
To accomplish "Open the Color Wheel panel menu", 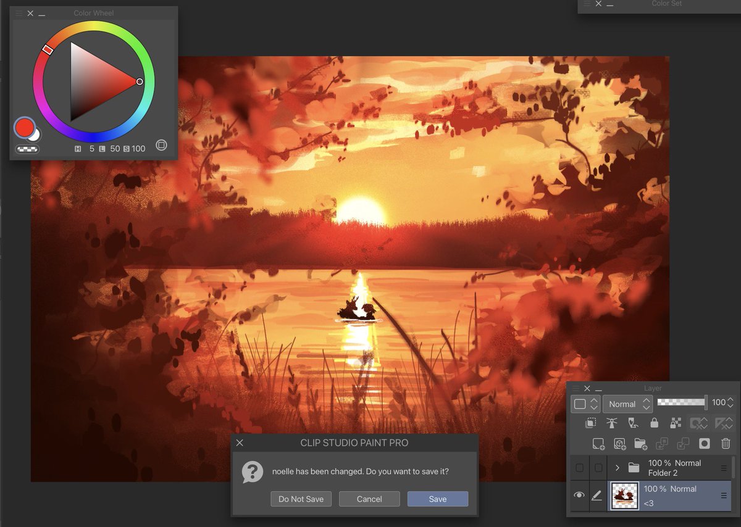I will pyautogui.click(x=19, y=13).
